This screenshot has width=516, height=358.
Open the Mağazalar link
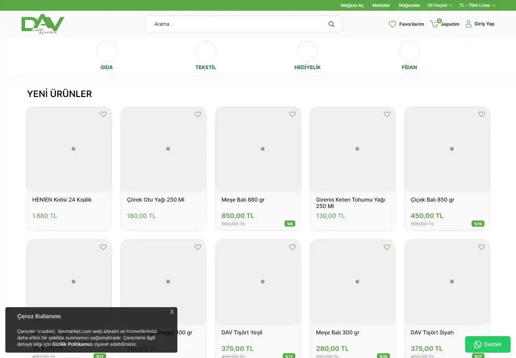pos(410,5)
